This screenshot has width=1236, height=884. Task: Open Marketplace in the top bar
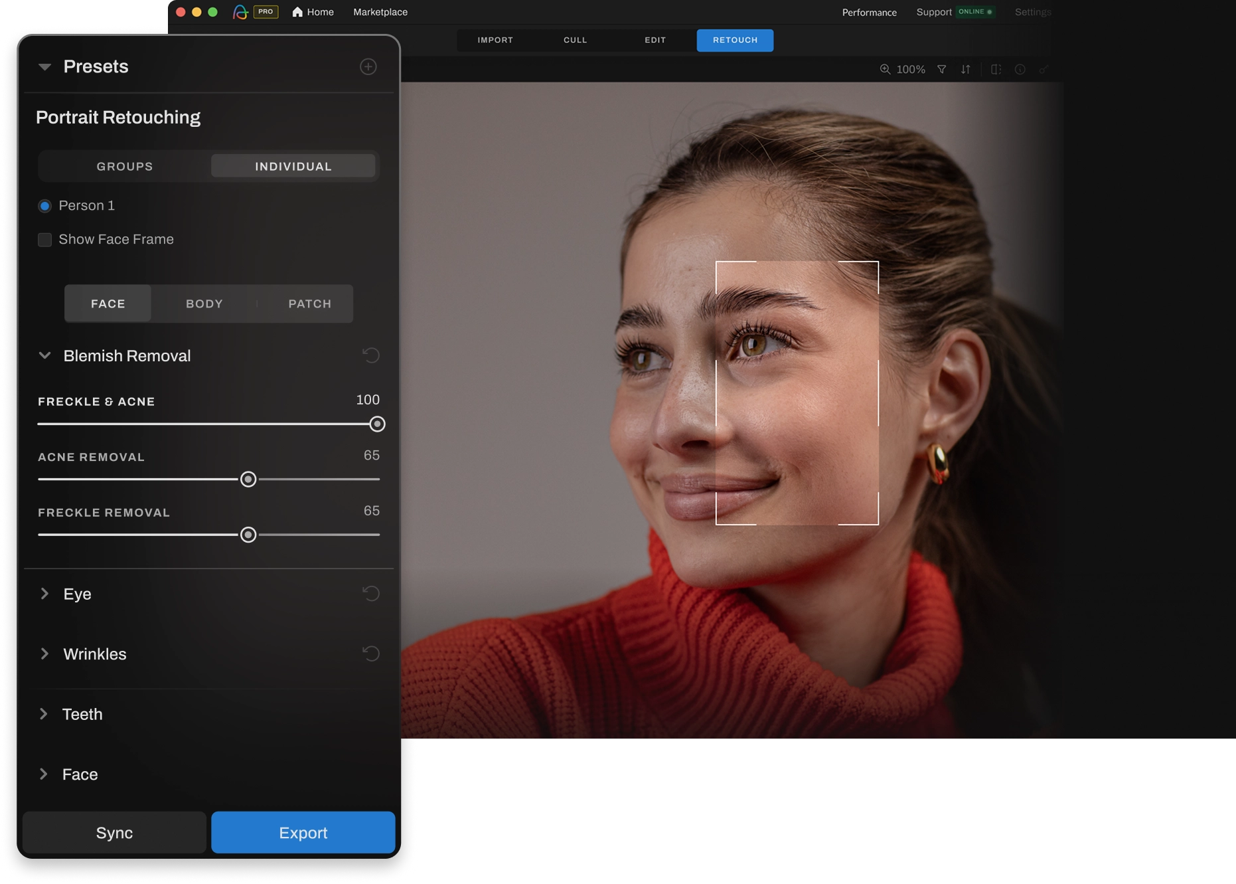point(380,12)
